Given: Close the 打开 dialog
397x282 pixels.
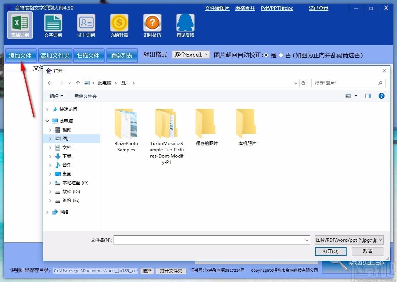Looking at the screenshot, I should coord(385,71).
